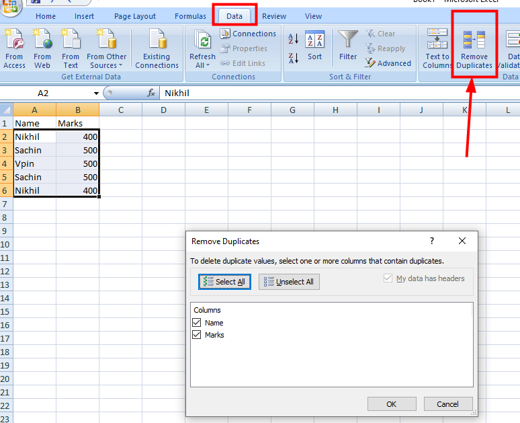Open the Insert ribbon tab
Screen dimensions: 520x423
(x=84, y=16)
